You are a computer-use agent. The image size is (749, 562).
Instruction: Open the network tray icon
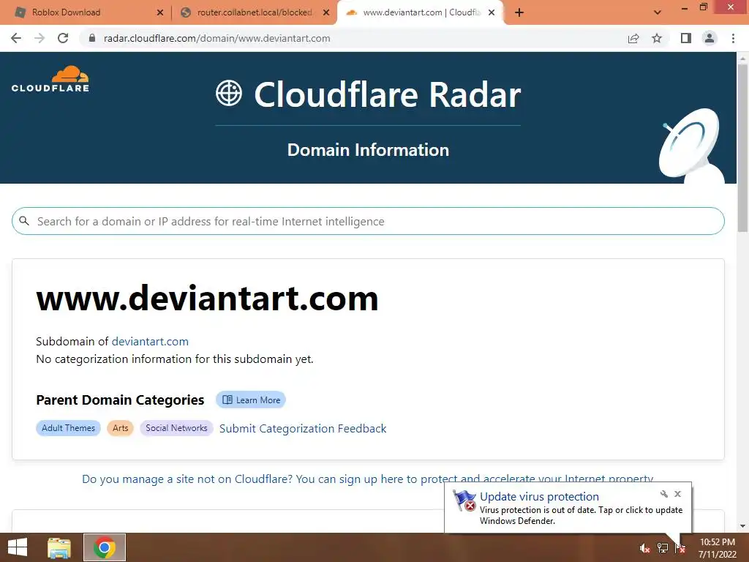coord(663,548)
